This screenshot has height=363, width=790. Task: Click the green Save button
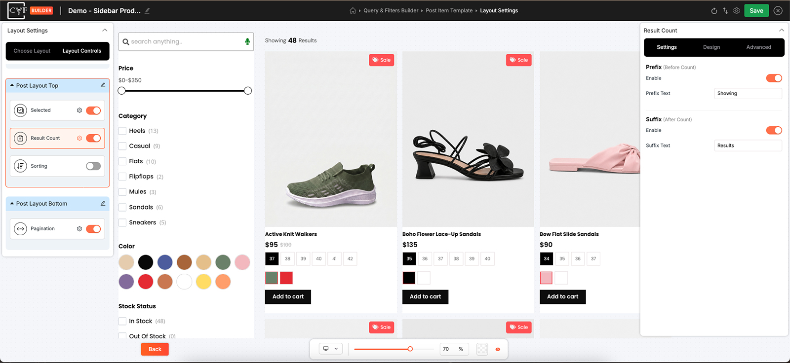coord(756,11)
